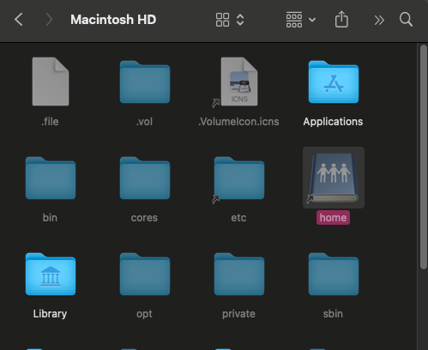The image size is (428, 350).
Task: Expand the grouping options chevron
Action: [x=312, y=20]
